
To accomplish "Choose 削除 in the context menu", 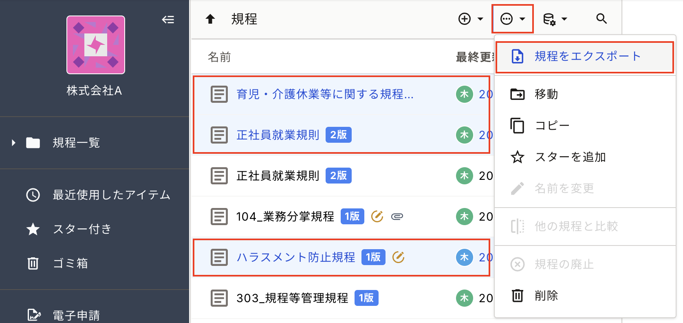I will click(x=585, y=295).
